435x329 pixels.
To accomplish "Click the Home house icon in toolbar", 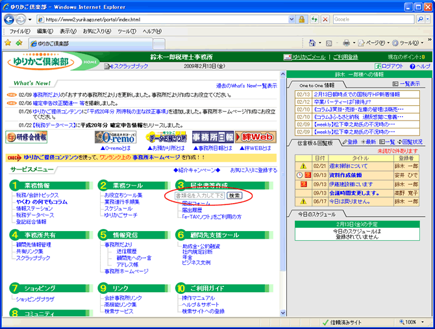I will pyautogui.click(x=312, y=43).
